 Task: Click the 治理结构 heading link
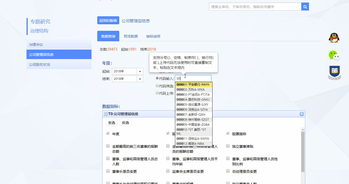click(x=39, y=31)
